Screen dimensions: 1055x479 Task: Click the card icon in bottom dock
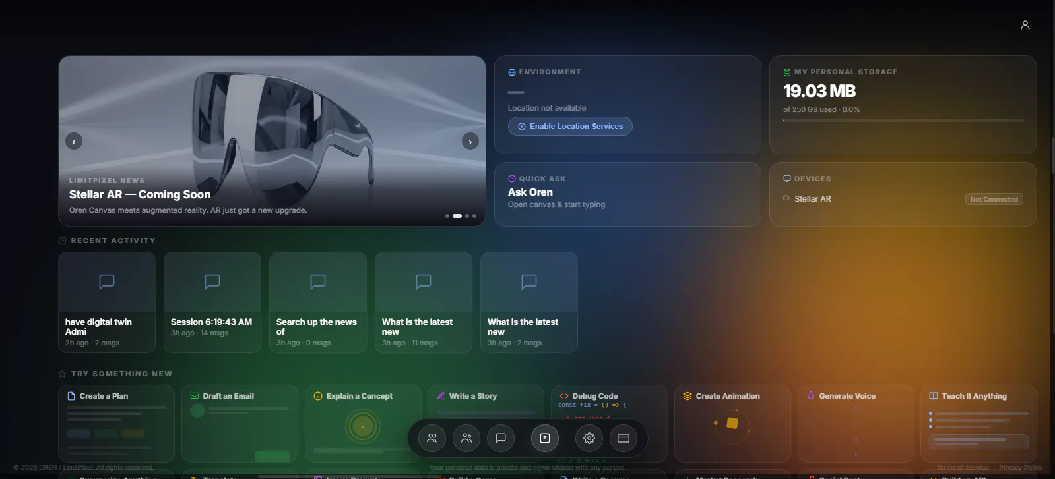point(623,438)
